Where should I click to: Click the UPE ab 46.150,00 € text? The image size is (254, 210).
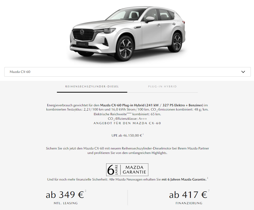pos(127,136)
